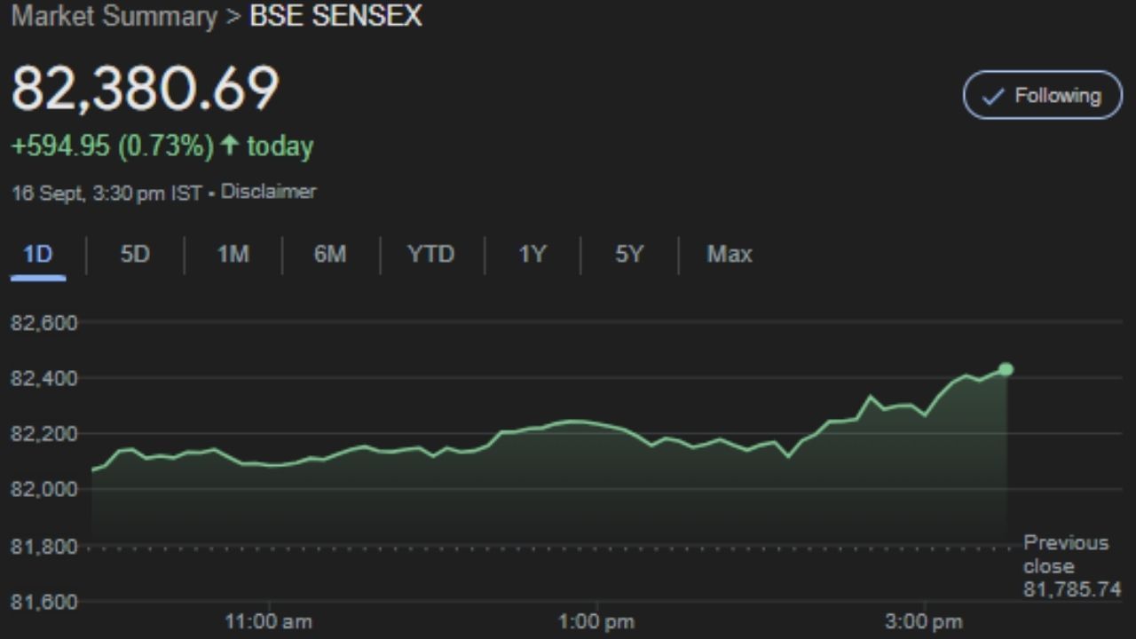Click the green endpoint dot on chart
The height and width of the screenshot is (639, 1136).
(1006, 369)
